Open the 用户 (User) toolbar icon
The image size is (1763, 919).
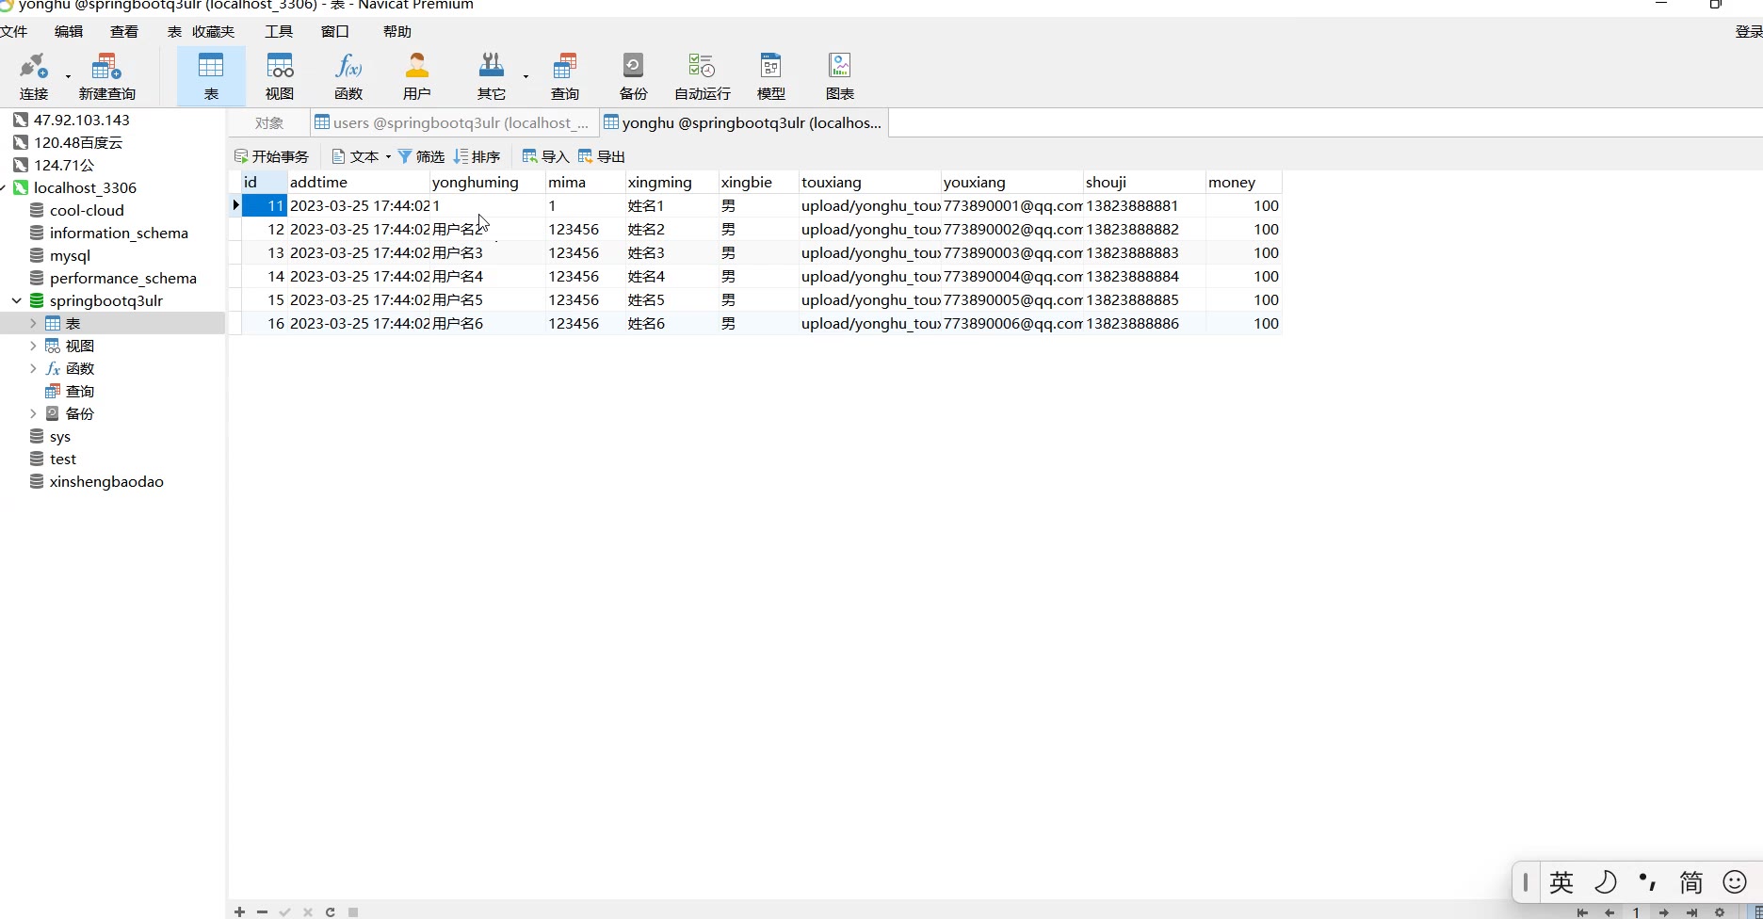coord(416,76)
